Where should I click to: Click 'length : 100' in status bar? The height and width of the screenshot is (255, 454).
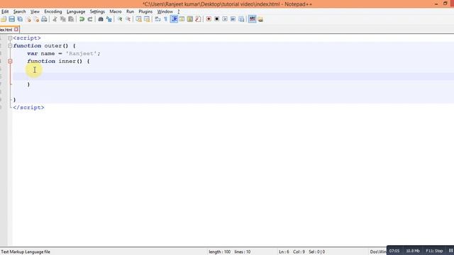(219, 252)
